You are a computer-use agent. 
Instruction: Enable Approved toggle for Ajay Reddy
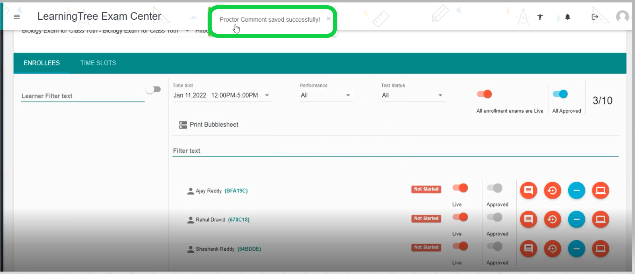pos(495,188)
